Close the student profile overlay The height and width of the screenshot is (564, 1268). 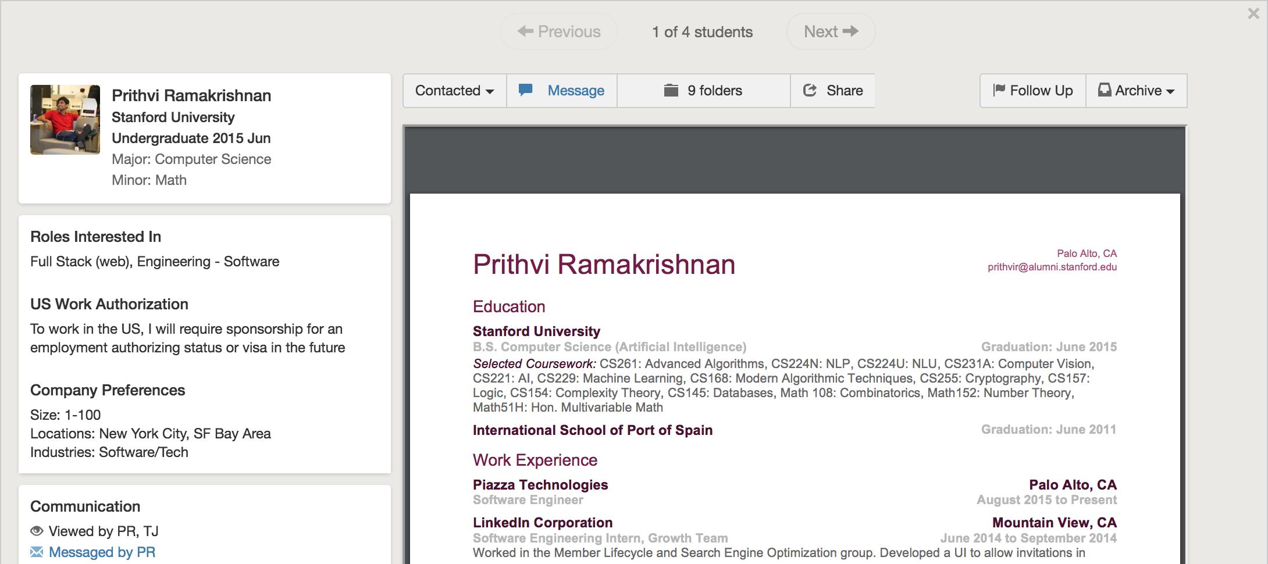pyautogui.click(x=1253, y=13)
